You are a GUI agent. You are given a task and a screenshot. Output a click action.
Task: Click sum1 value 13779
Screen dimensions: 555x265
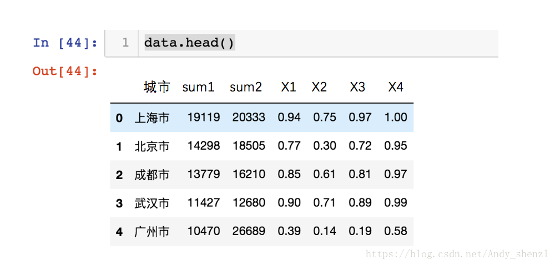tap(204, 174)
